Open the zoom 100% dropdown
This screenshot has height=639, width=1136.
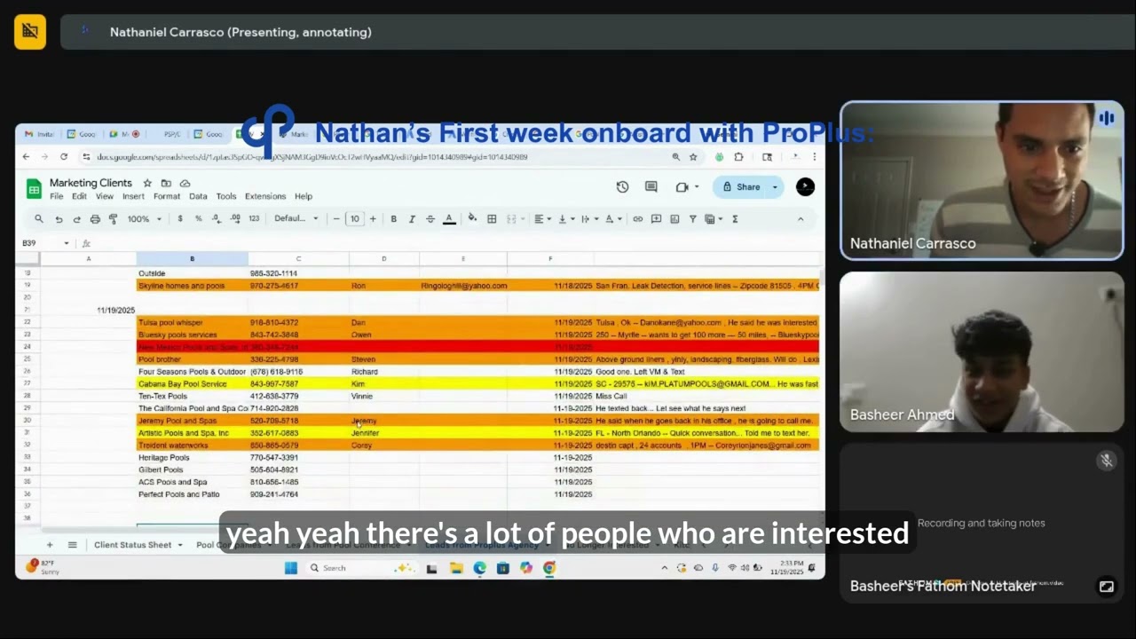click(x=143, y=219)
